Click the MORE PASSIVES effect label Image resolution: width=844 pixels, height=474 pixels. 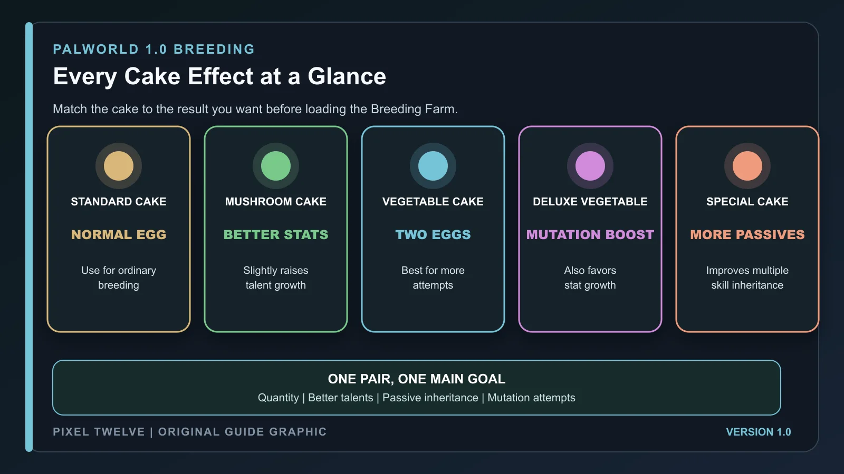click(747, 235)
